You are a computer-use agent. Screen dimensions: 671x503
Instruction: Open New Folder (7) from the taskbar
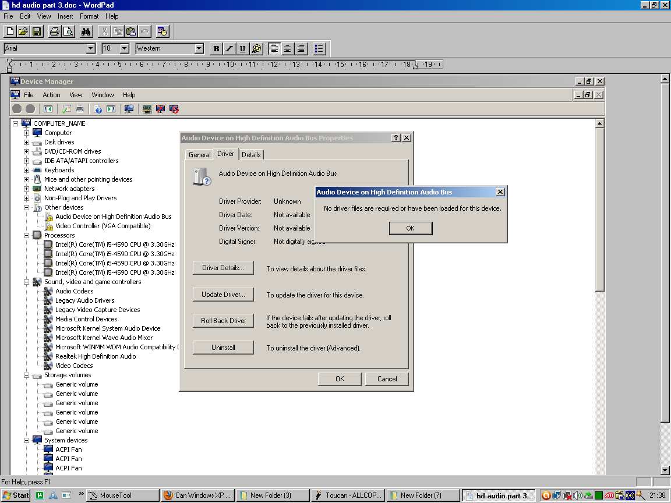point(423,495)
